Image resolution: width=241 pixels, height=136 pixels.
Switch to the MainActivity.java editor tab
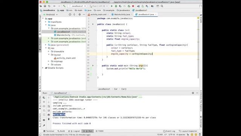(x=122, y=14)
